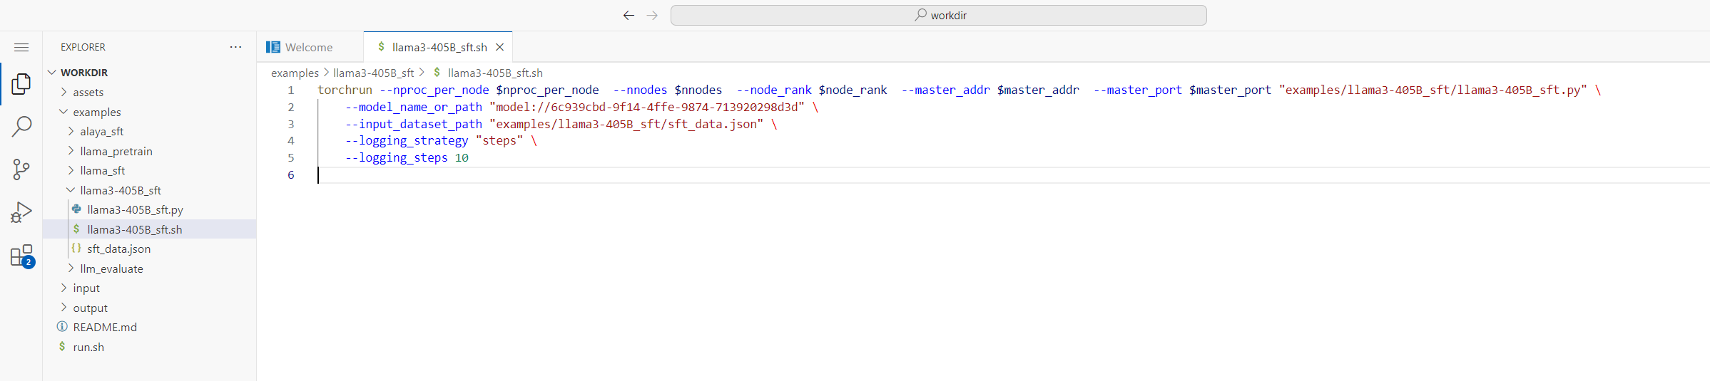Click the examples breadcrumb segment
The image size is (1710, 381).
click(295, 73)
